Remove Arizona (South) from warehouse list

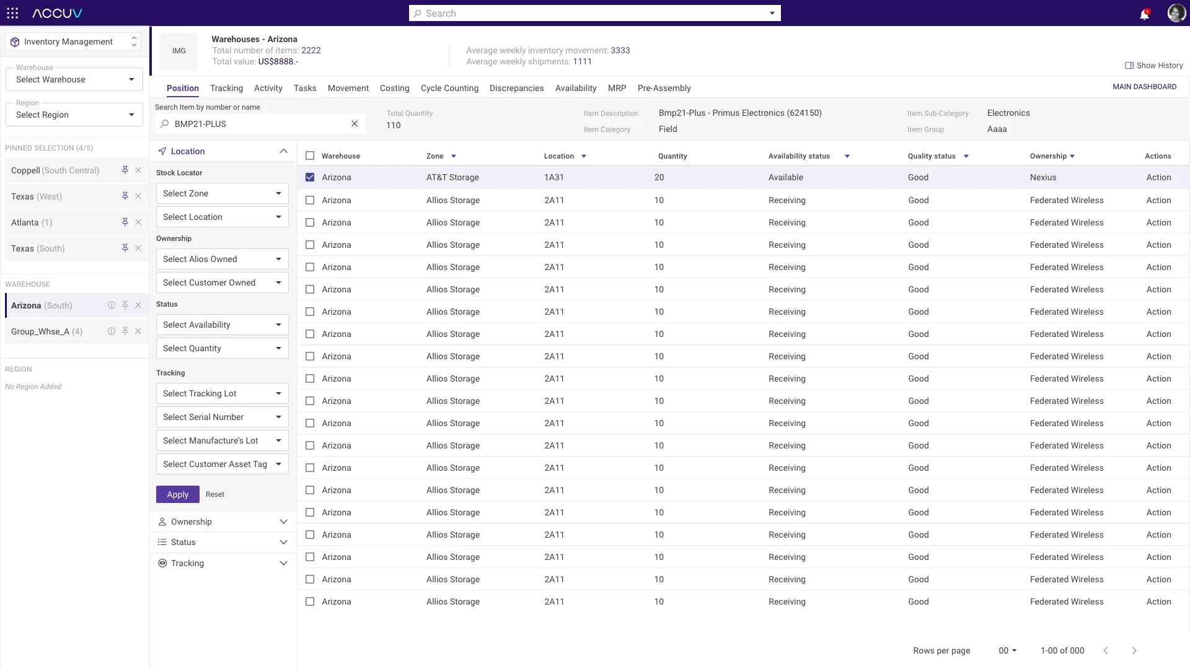(x=138, y=305)
